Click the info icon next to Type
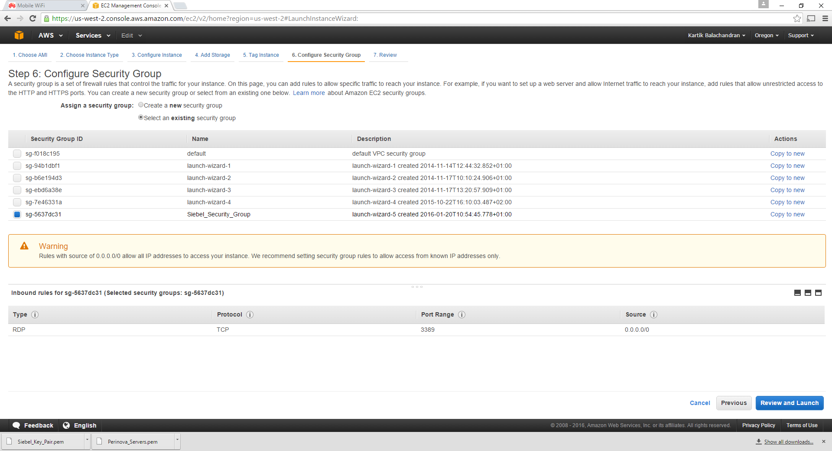The image size is (832, 451). pos(35,315)
